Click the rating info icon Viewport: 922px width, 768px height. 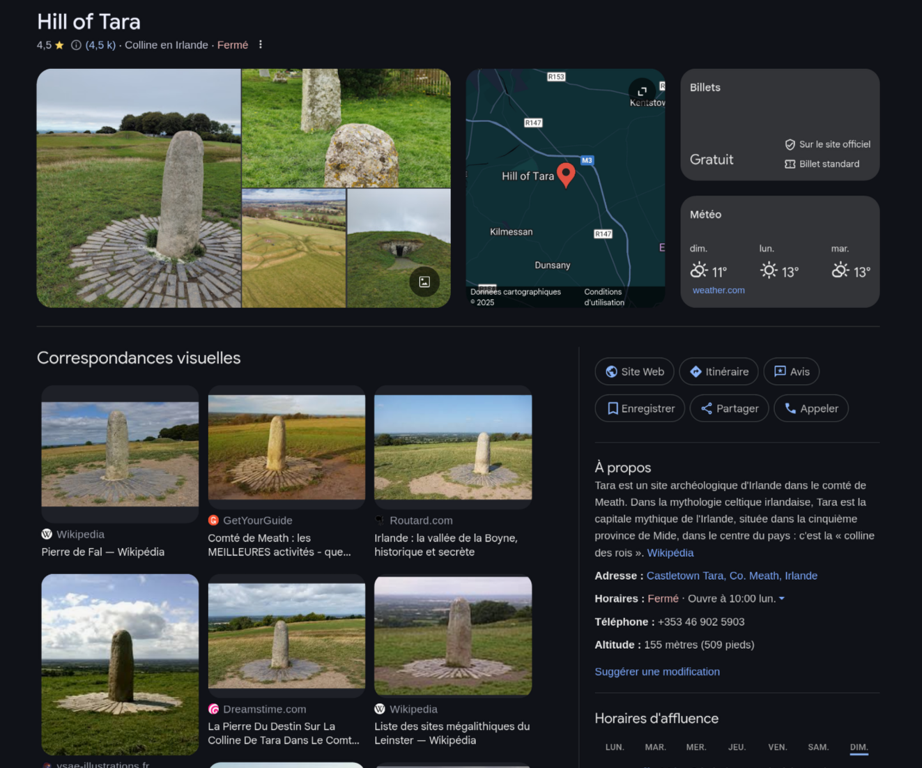point(76,45)
